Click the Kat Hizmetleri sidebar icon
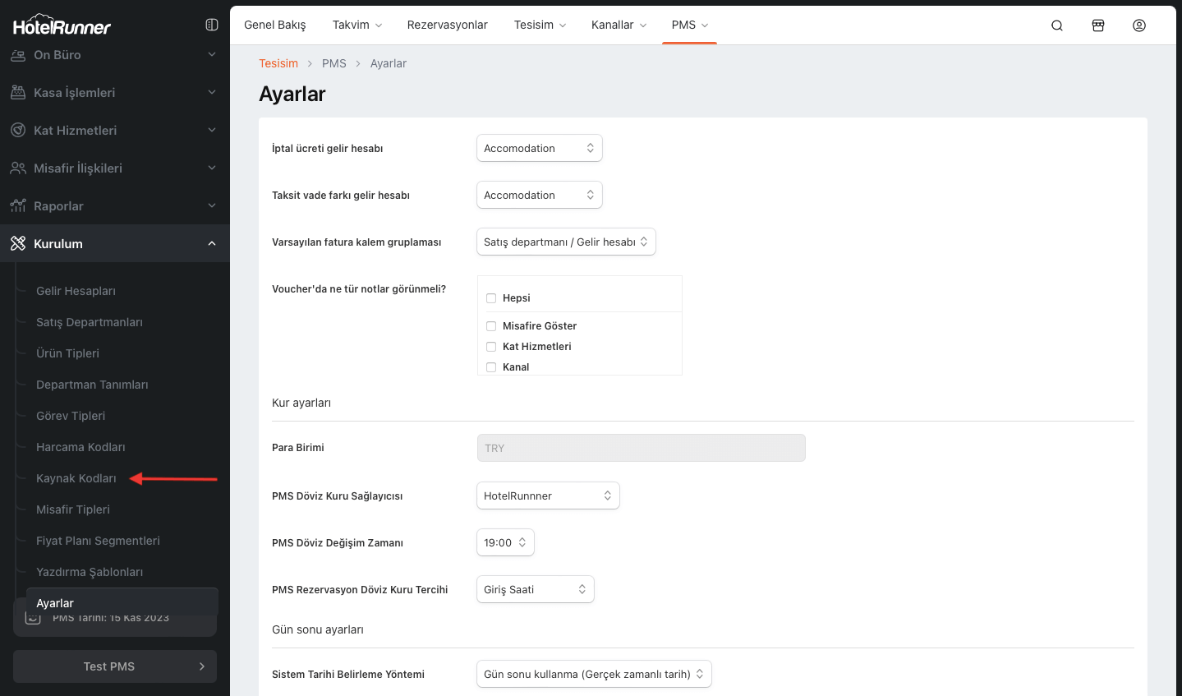Screen dimensions: 1182x696 tap(18, 131)
